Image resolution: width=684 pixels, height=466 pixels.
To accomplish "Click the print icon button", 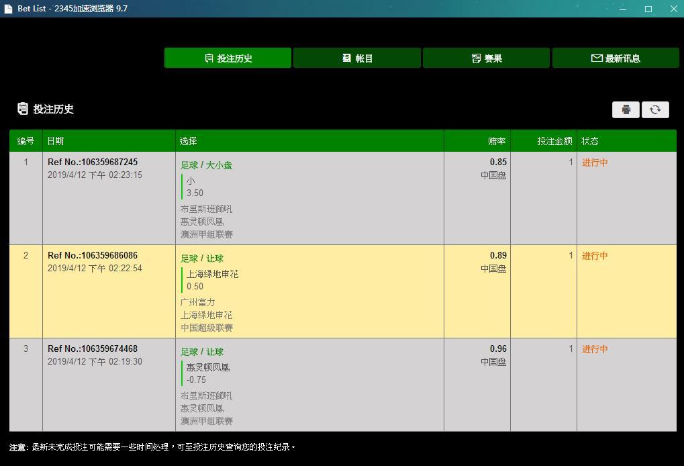I will coord(626,109).
